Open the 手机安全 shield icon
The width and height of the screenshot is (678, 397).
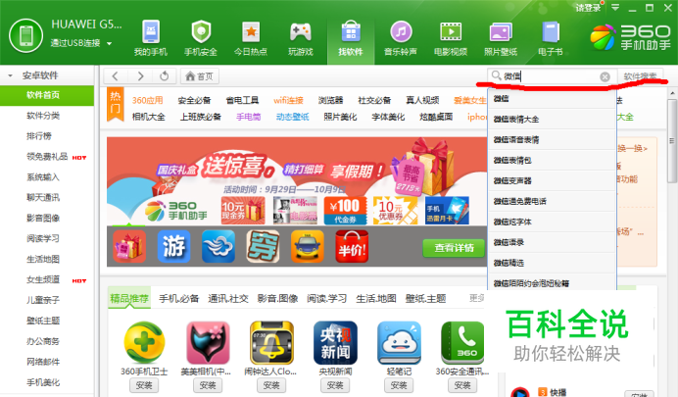(201, 32)
